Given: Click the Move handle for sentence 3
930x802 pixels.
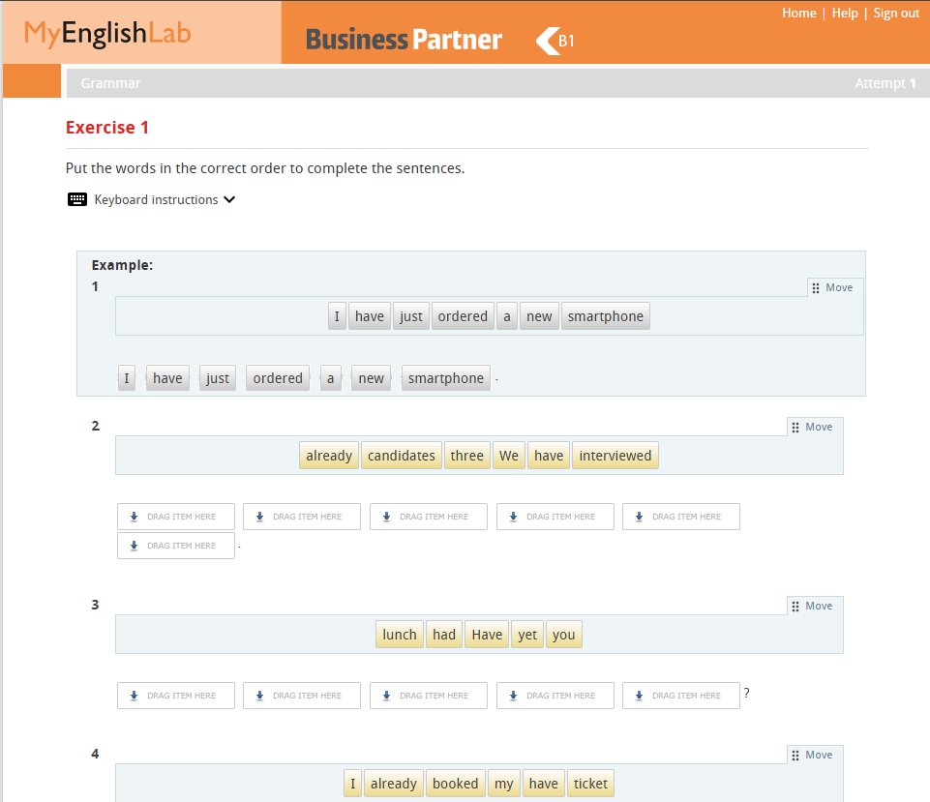Looking at the screenshot, I should [x=812, y=606].
